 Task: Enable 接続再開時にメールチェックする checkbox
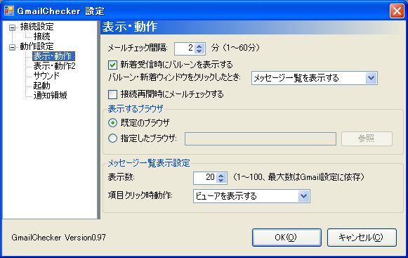(112, 94)
